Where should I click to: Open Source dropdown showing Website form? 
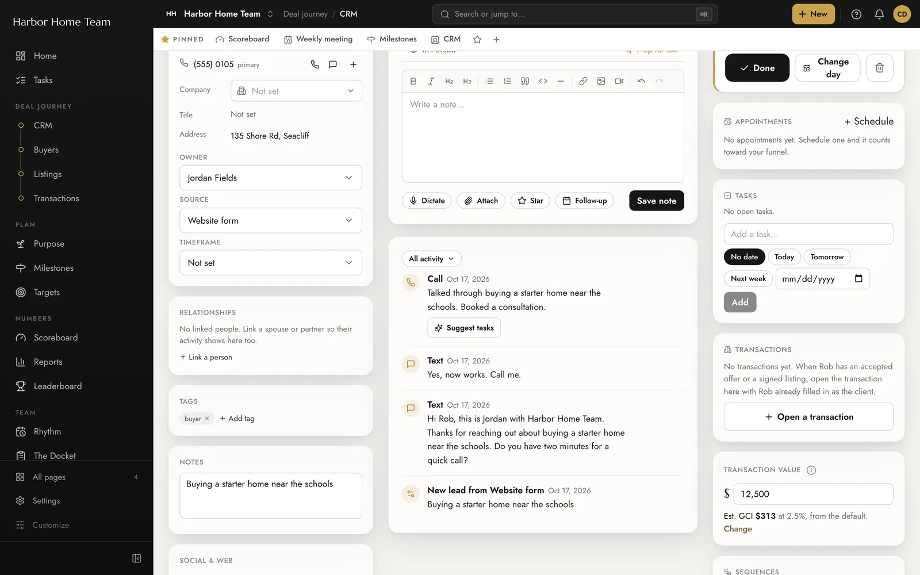coord(271,220)
